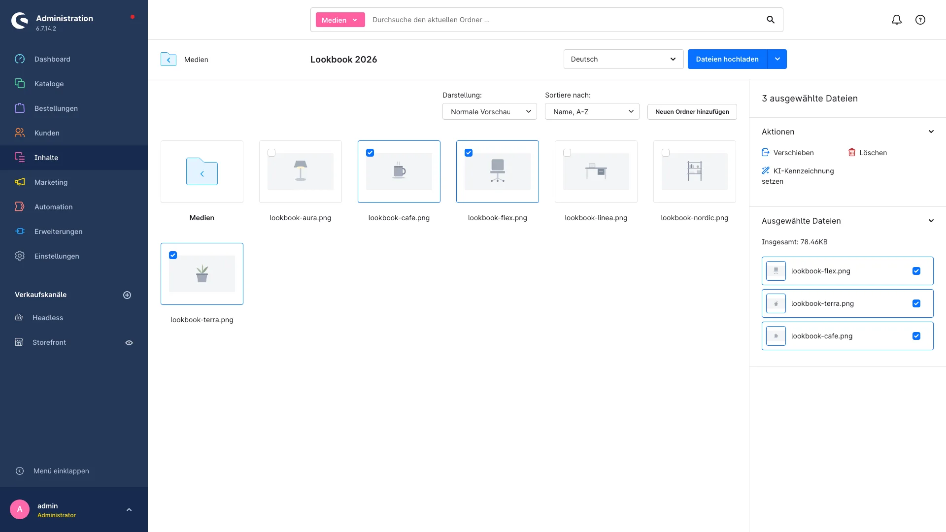The width and height of the screenshot is (946, 532).
Task: Uncheck lookbook-flex.png tile checkbox
Action: (x=469, y=153)
